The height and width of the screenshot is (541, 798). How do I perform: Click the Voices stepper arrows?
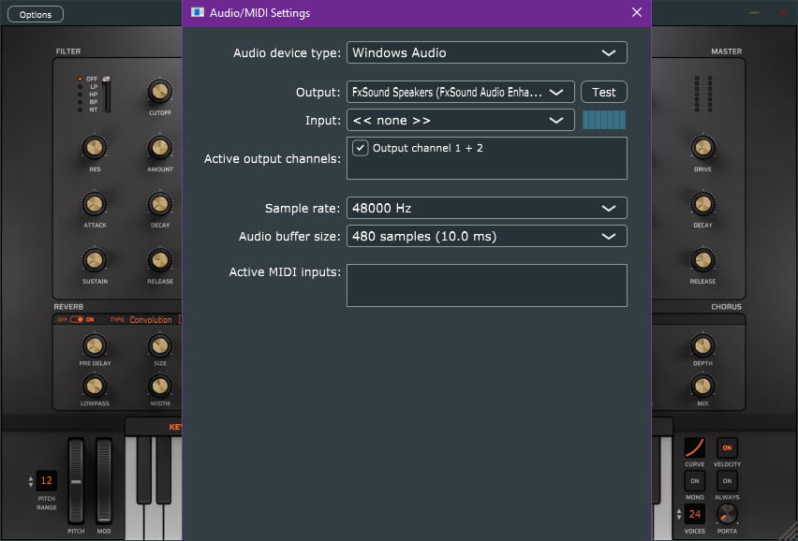[679, 514]
